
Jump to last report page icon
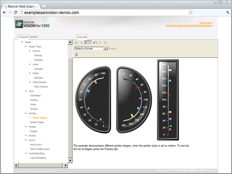pos(105,43)
